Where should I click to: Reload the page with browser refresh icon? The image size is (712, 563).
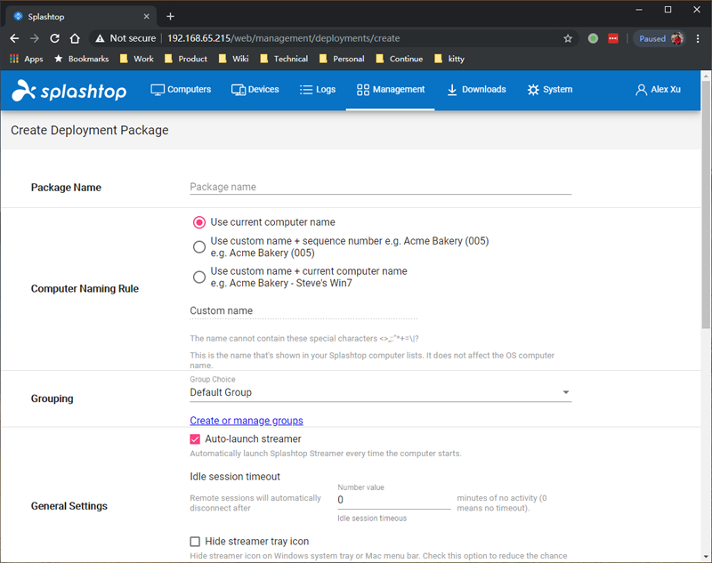(x=55, y=38)
